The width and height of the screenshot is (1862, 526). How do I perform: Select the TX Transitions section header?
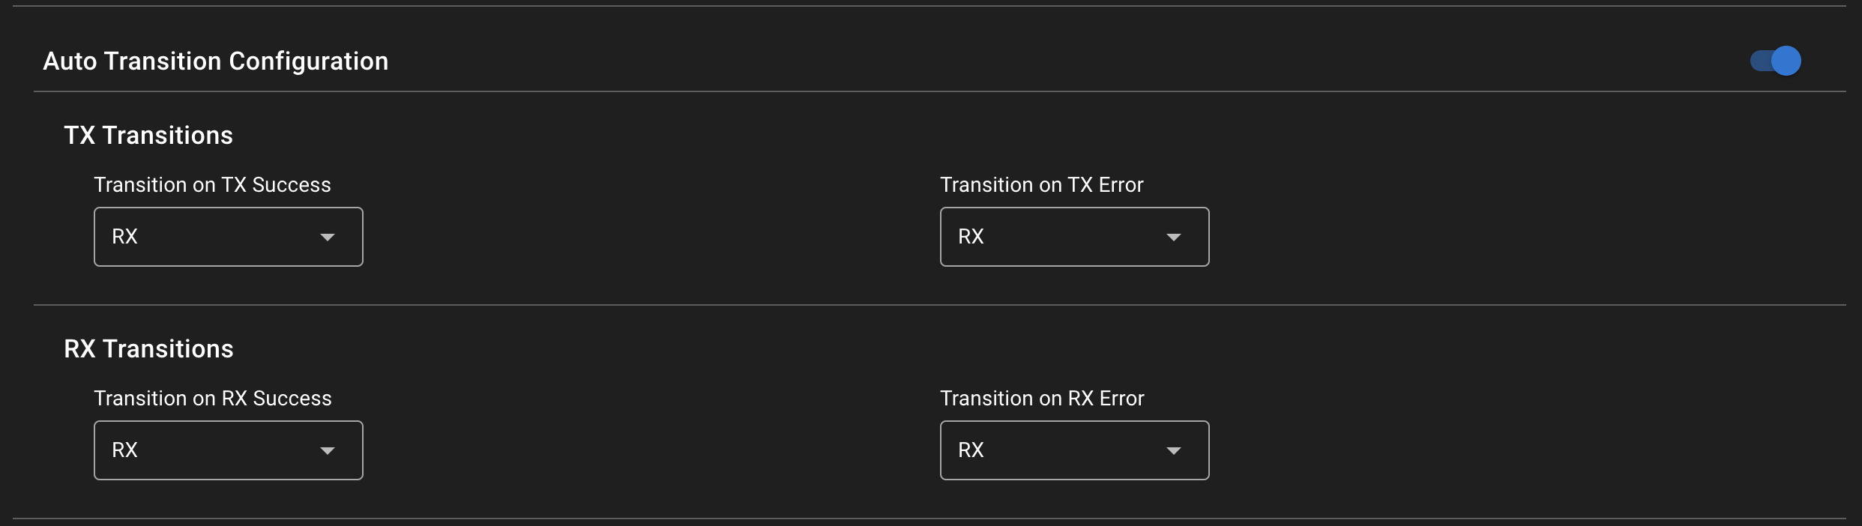[x=148, y=135]
